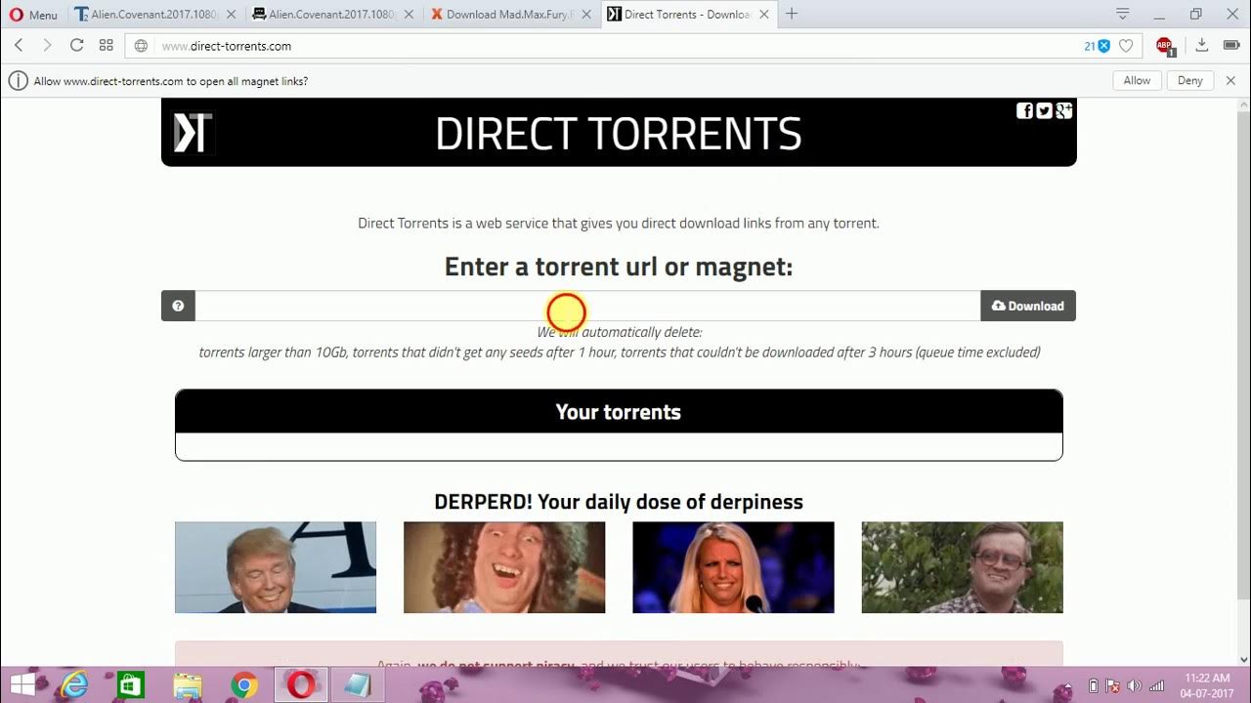Screen dimensions: 1251x703
Task: Click the battery tray icon
Action: [x=1094, y=685]
